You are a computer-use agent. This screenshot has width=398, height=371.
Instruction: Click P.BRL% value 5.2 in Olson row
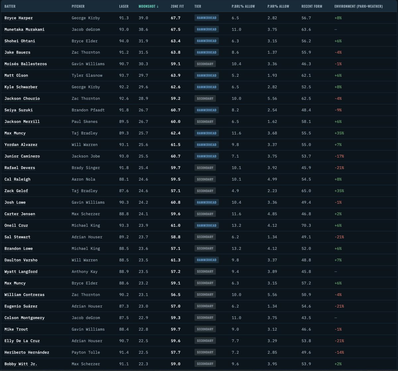pyautogui.click(x=235, y=76)
